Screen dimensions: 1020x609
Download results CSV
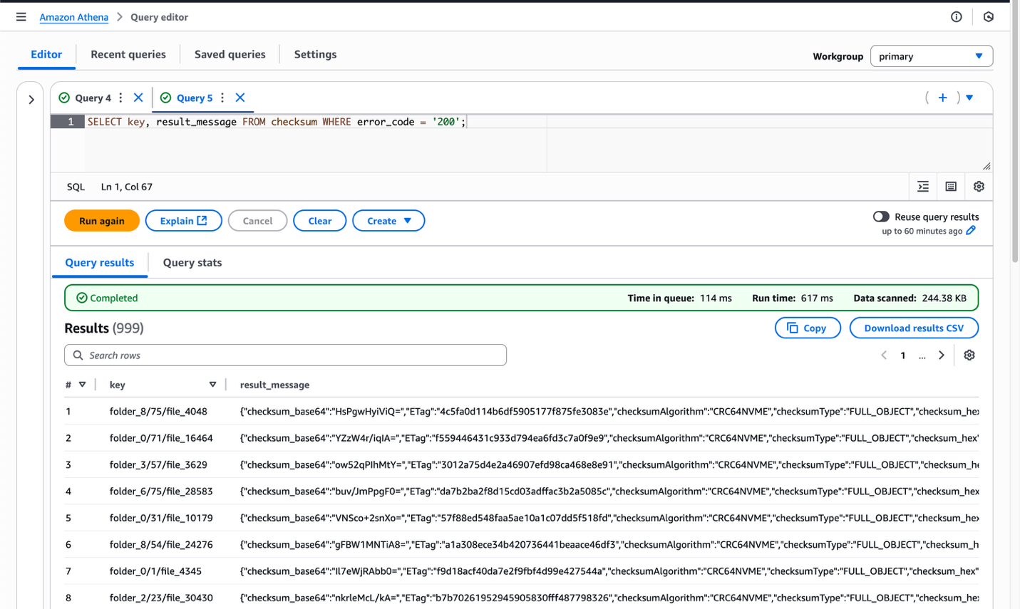coord(914,328)
